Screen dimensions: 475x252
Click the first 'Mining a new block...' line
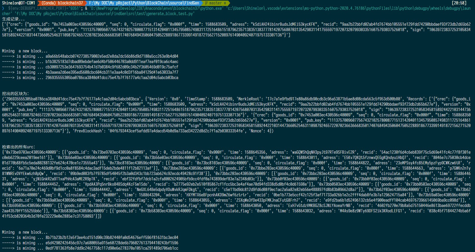coord(25,51)
